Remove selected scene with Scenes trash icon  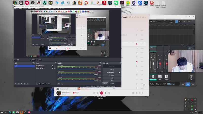pos(18,84)
